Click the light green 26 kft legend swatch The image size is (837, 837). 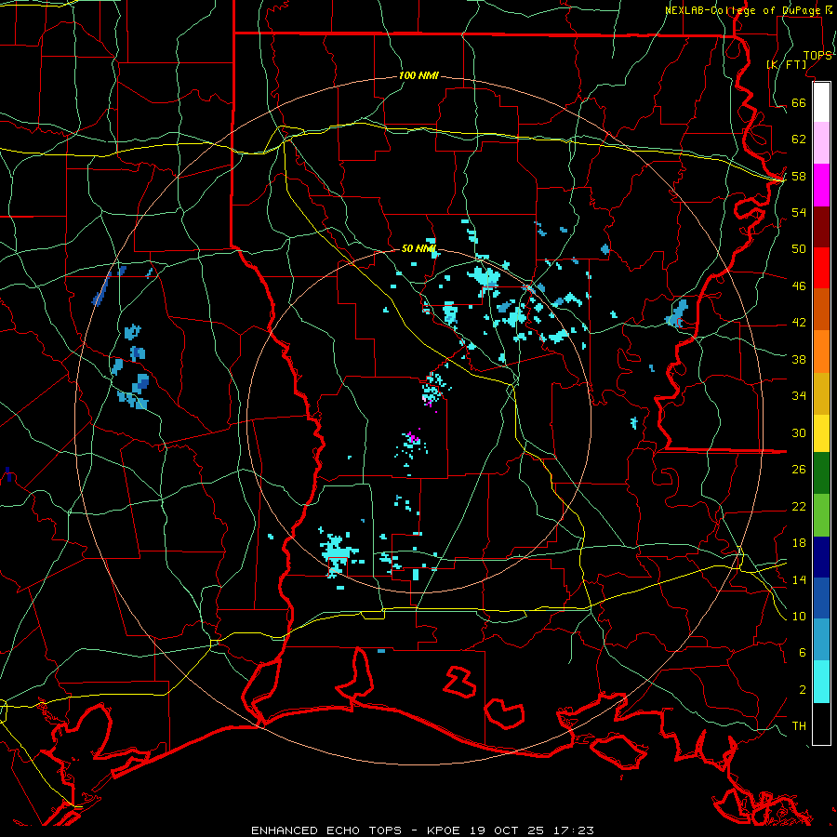click(821, 515)
